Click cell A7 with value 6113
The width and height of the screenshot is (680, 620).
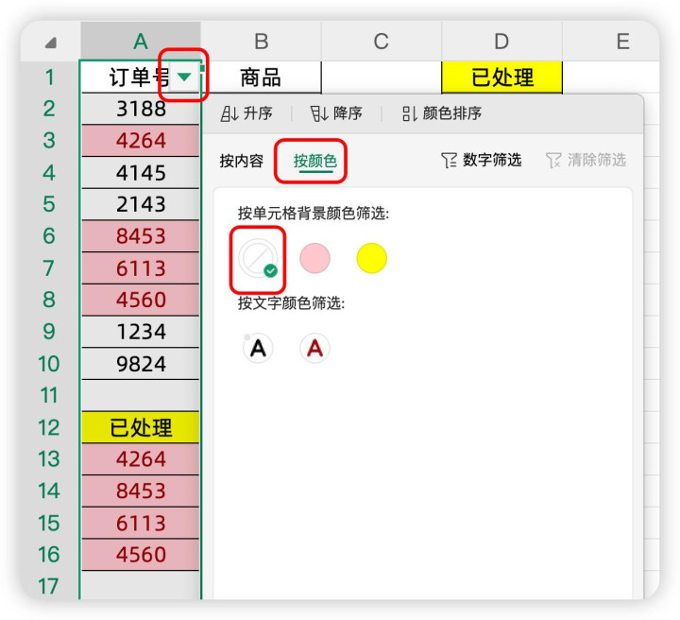pos(141,268)
